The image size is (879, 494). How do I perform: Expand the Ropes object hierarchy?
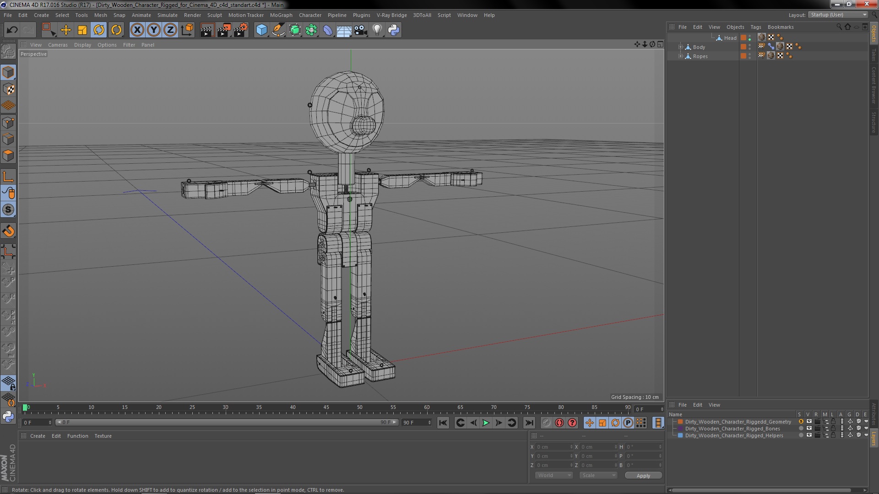pos(680,56)
